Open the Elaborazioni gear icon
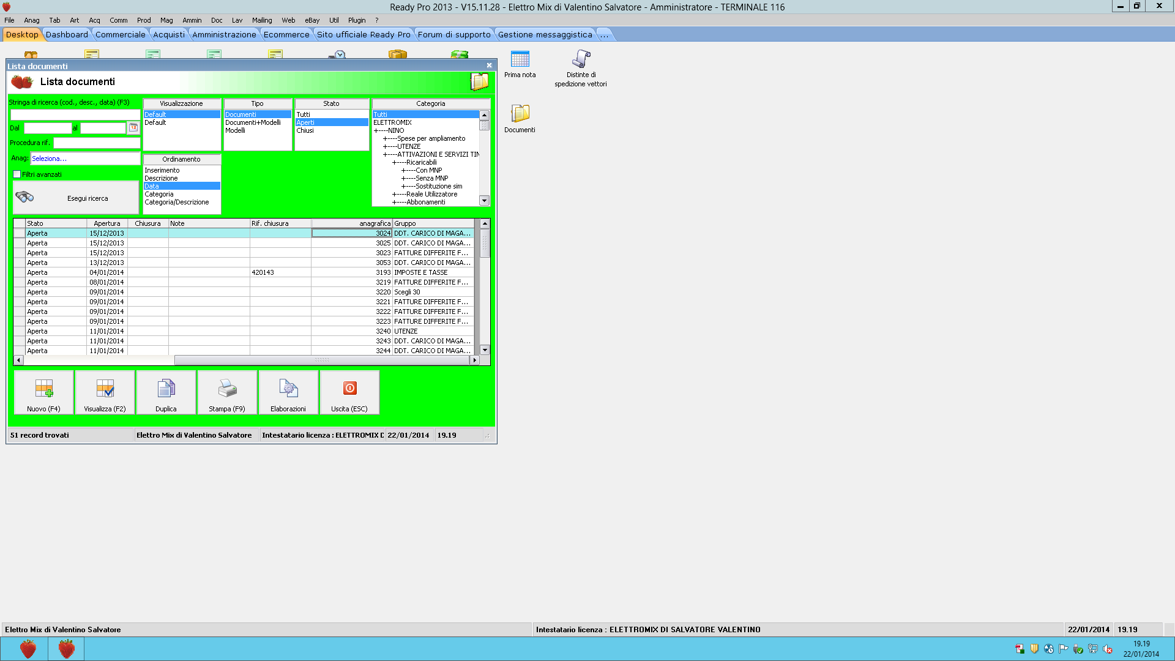The height and width of the screenshot is (661, 1175). click(288, 392)
